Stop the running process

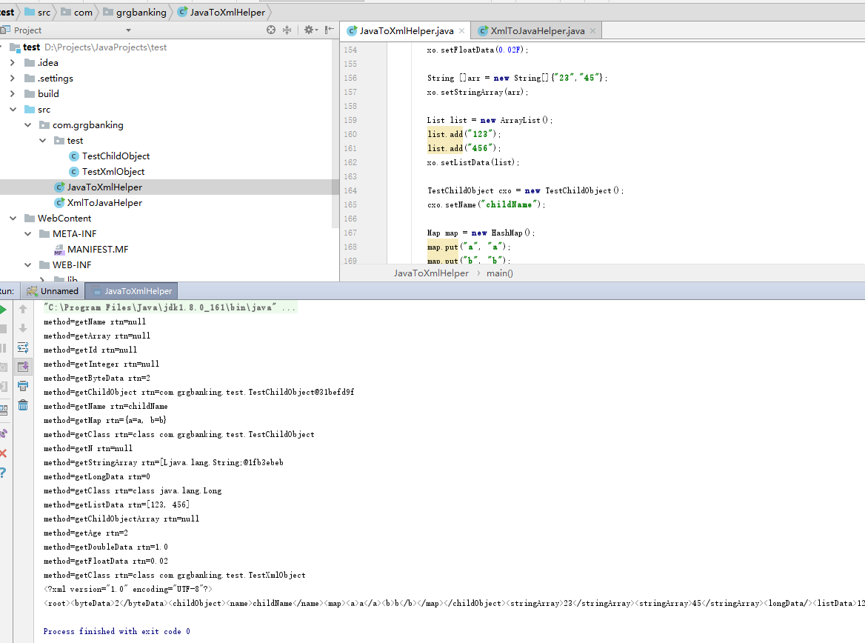pos(3,329)
